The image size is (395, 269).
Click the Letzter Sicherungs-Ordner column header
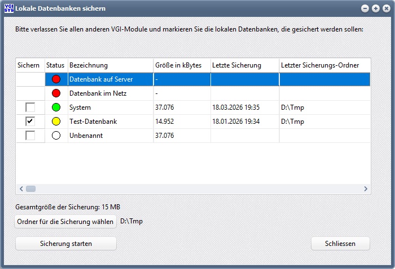tap(324, 65)
